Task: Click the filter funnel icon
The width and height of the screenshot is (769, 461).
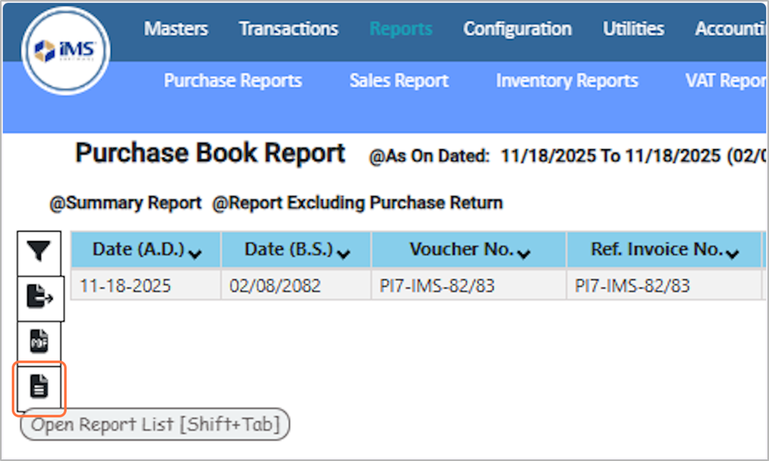Action: pyautogui.click(x=38, y=251)
